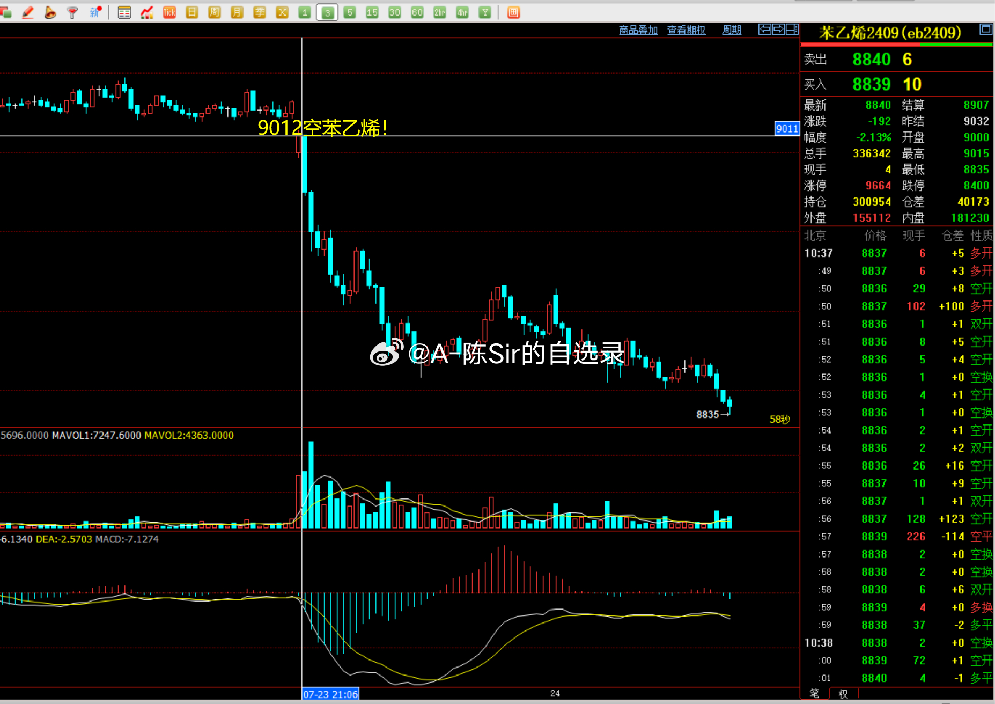Click the 卖出 price 8840
This screenshot has height=704, width=995.
[872, 59]
